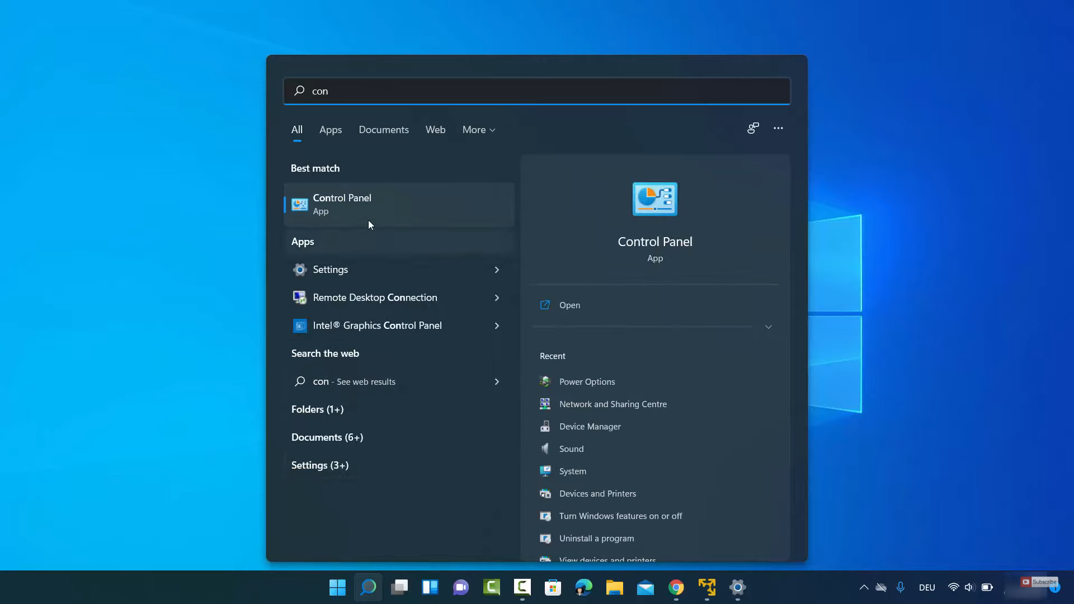1074x604 pixels.
Task: Click the search feedback people icon
Action: [753, 128]
